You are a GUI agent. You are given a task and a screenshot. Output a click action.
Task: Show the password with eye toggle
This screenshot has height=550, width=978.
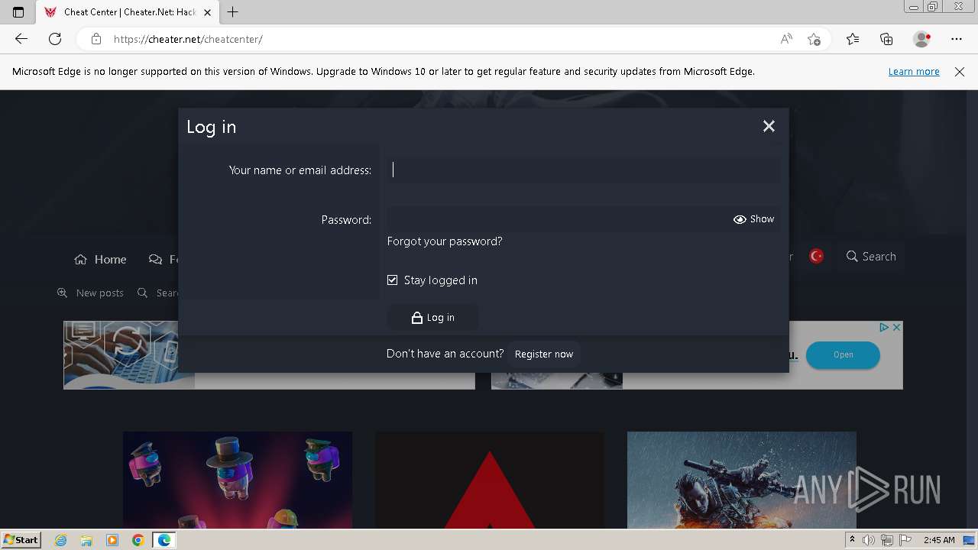coord(754,219)
